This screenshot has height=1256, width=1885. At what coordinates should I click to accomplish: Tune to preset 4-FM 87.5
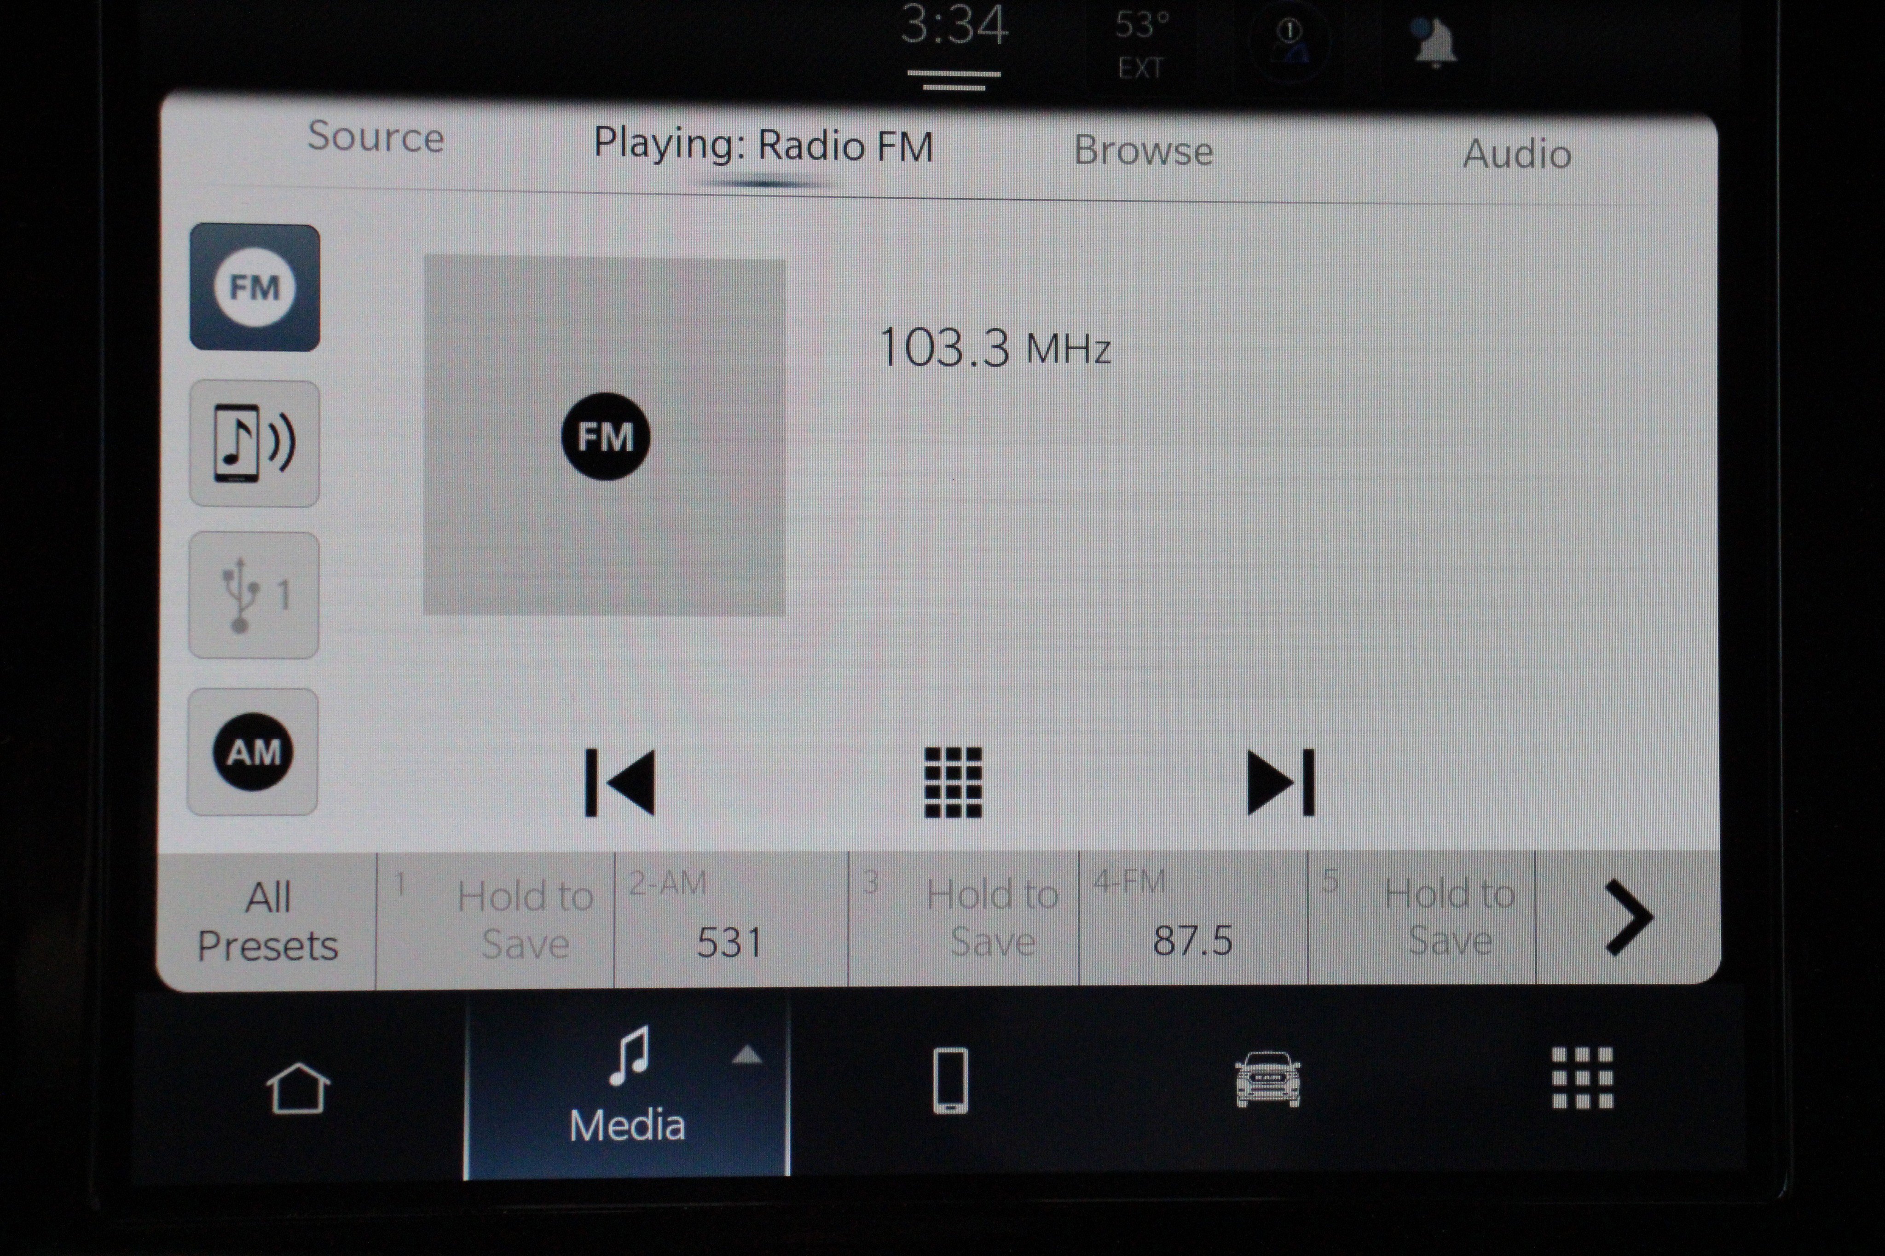click(1192, 920)
